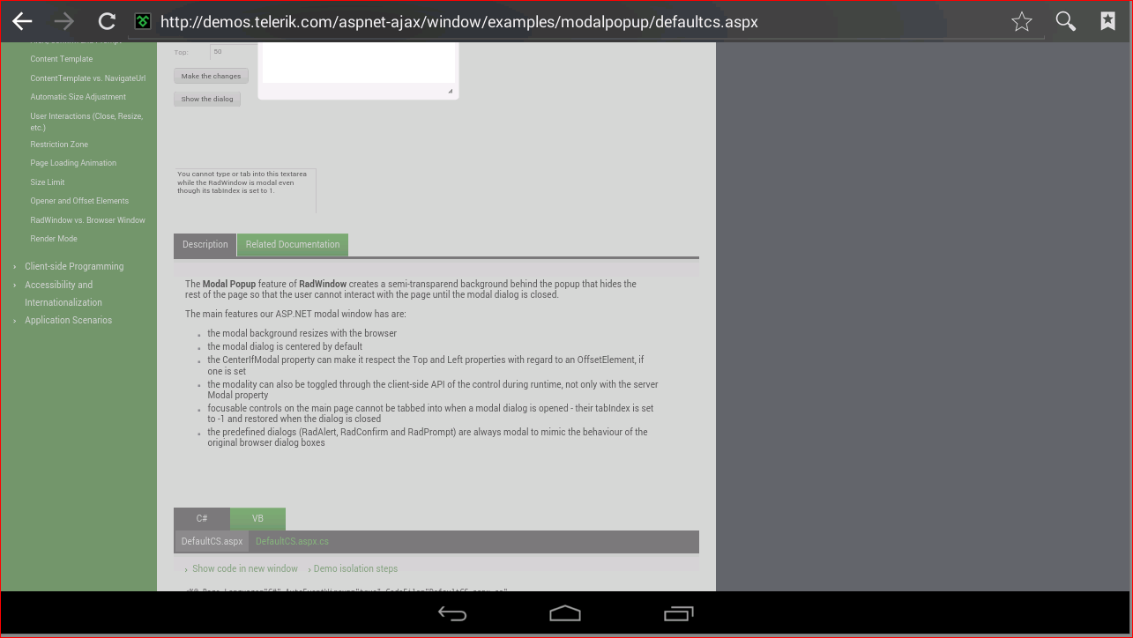This screenshot has width=1133, height=638.
Task: Open Show code in new window link
Action: (245, 569)
